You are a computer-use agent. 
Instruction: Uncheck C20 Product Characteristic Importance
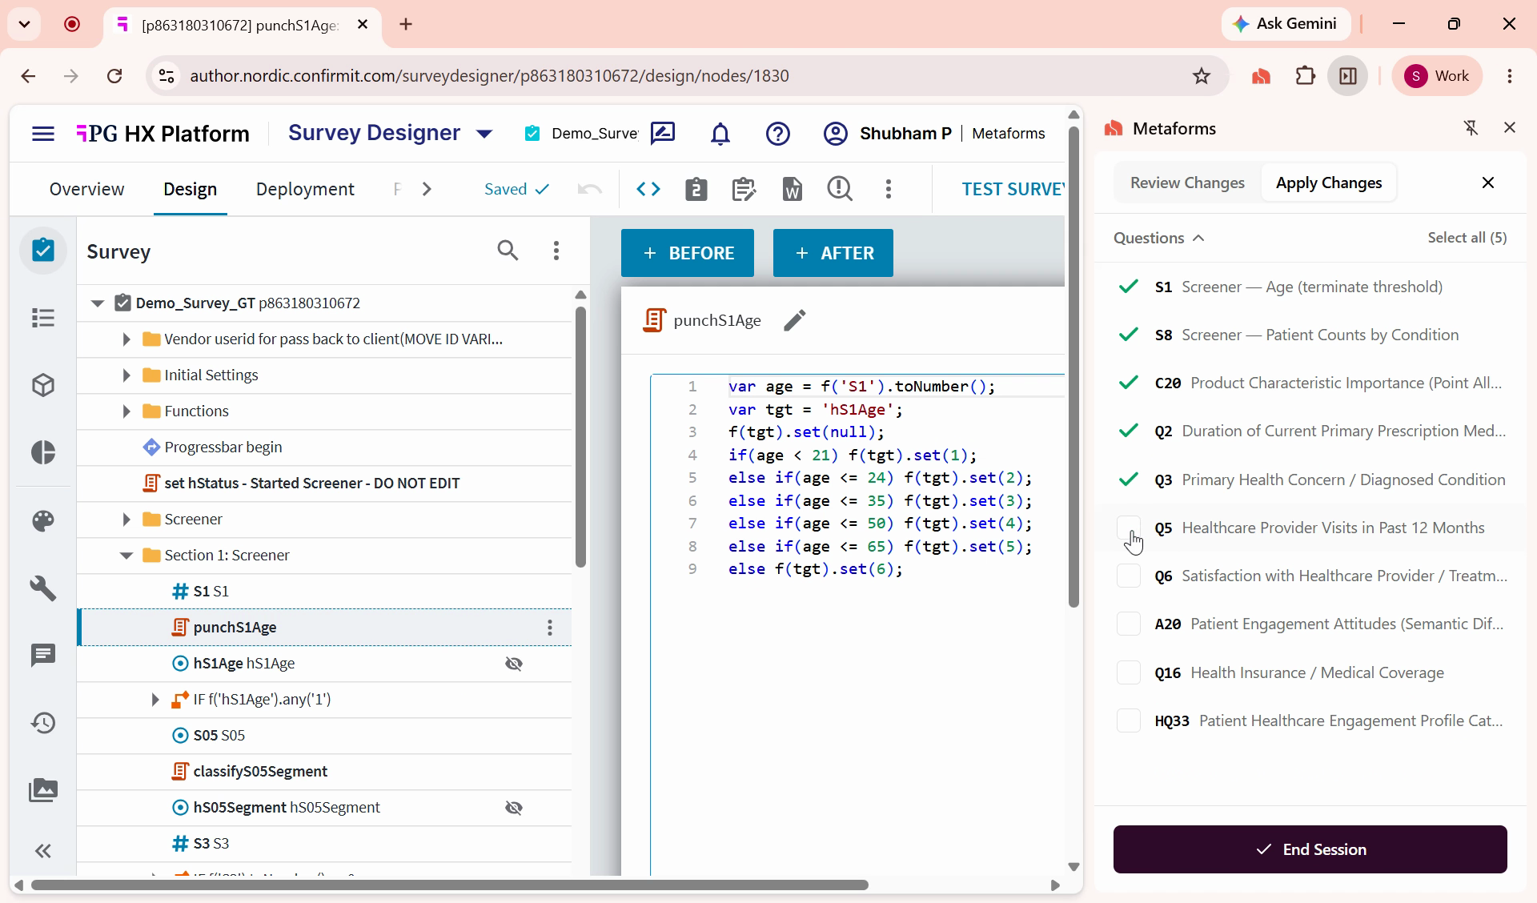pyautogui.click(x=1129, y=383)
